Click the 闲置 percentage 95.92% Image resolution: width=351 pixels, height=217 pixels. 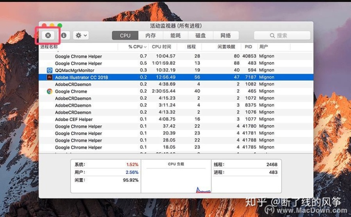[x=131, y=180]
